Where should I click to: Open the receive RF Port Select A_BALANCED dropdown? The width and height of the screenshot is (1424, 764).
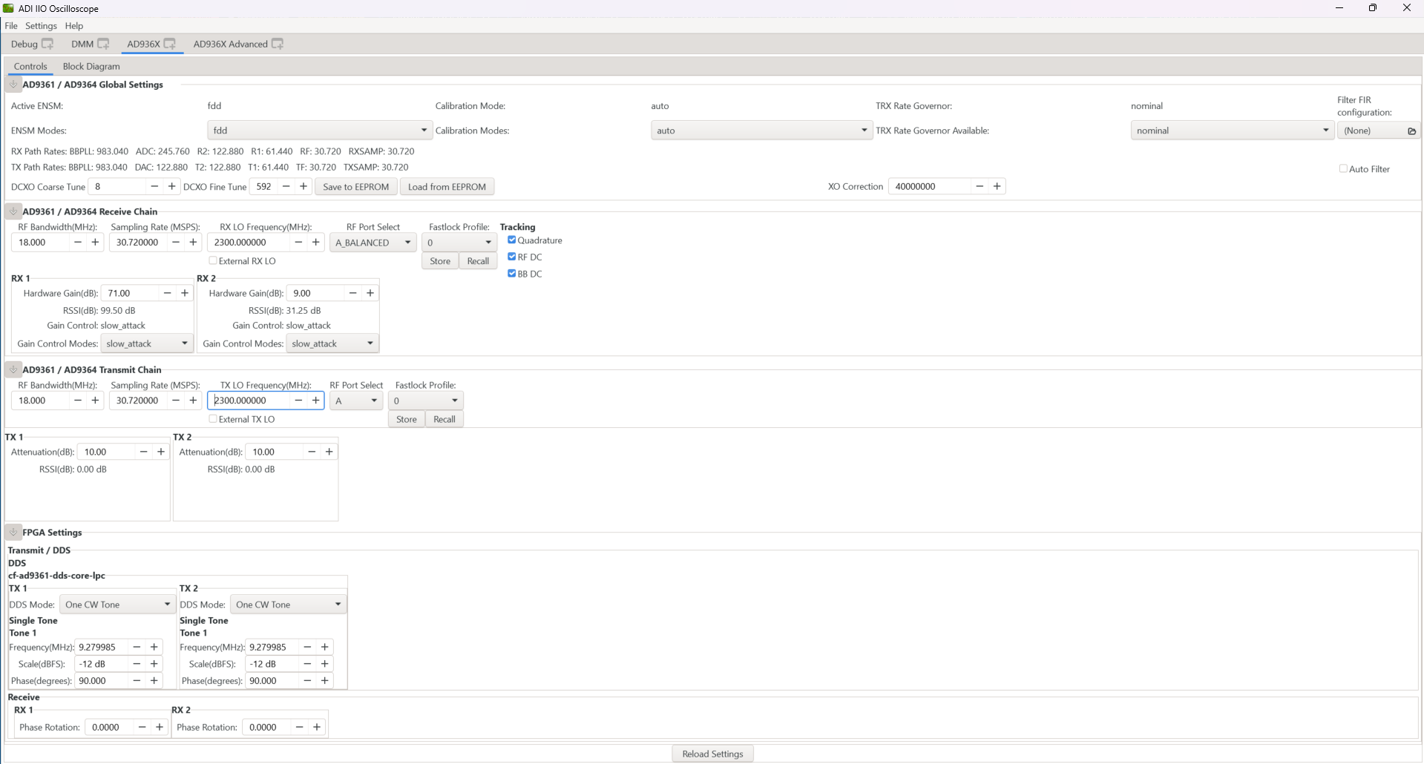(373, 243)
